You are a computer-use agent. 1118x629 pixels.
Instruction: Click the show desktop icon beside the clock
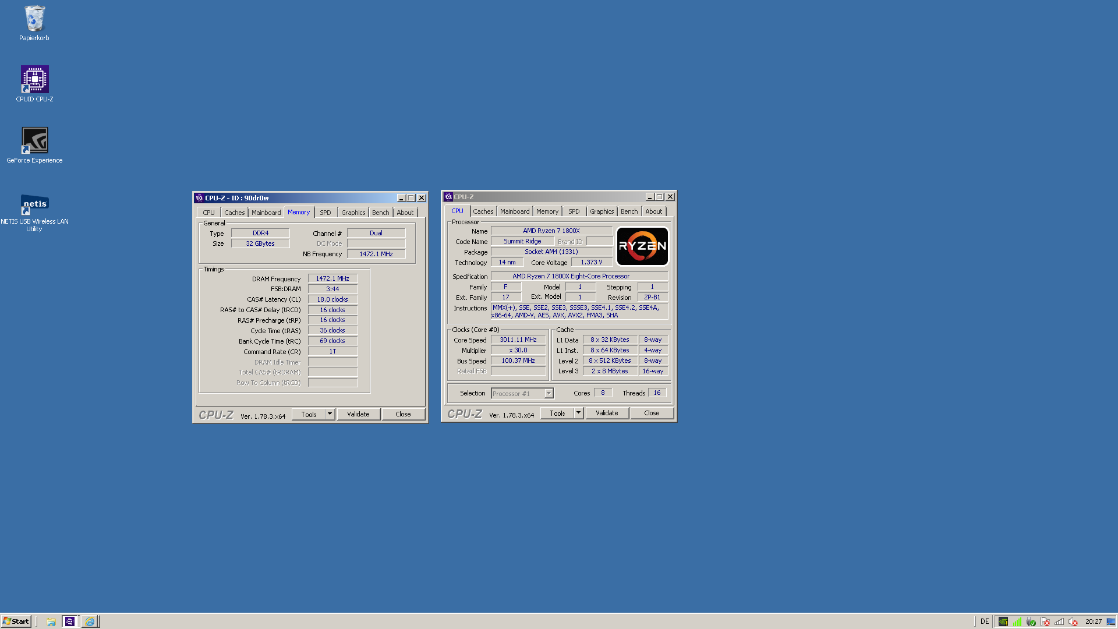point(1111,621)
